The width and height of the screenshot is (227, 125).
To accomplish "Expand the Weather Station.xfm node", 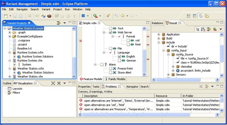I will [10, 76].
